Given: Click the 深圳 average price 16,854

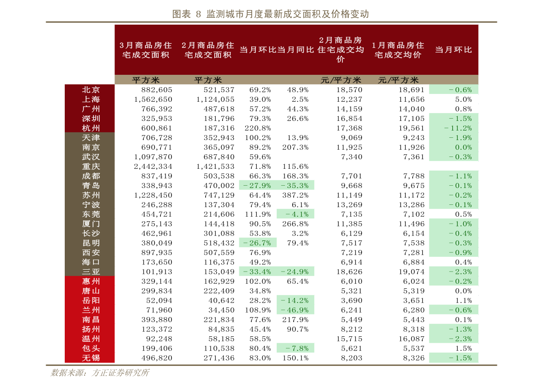Looking at the screenshot, I should click(349, 119).
